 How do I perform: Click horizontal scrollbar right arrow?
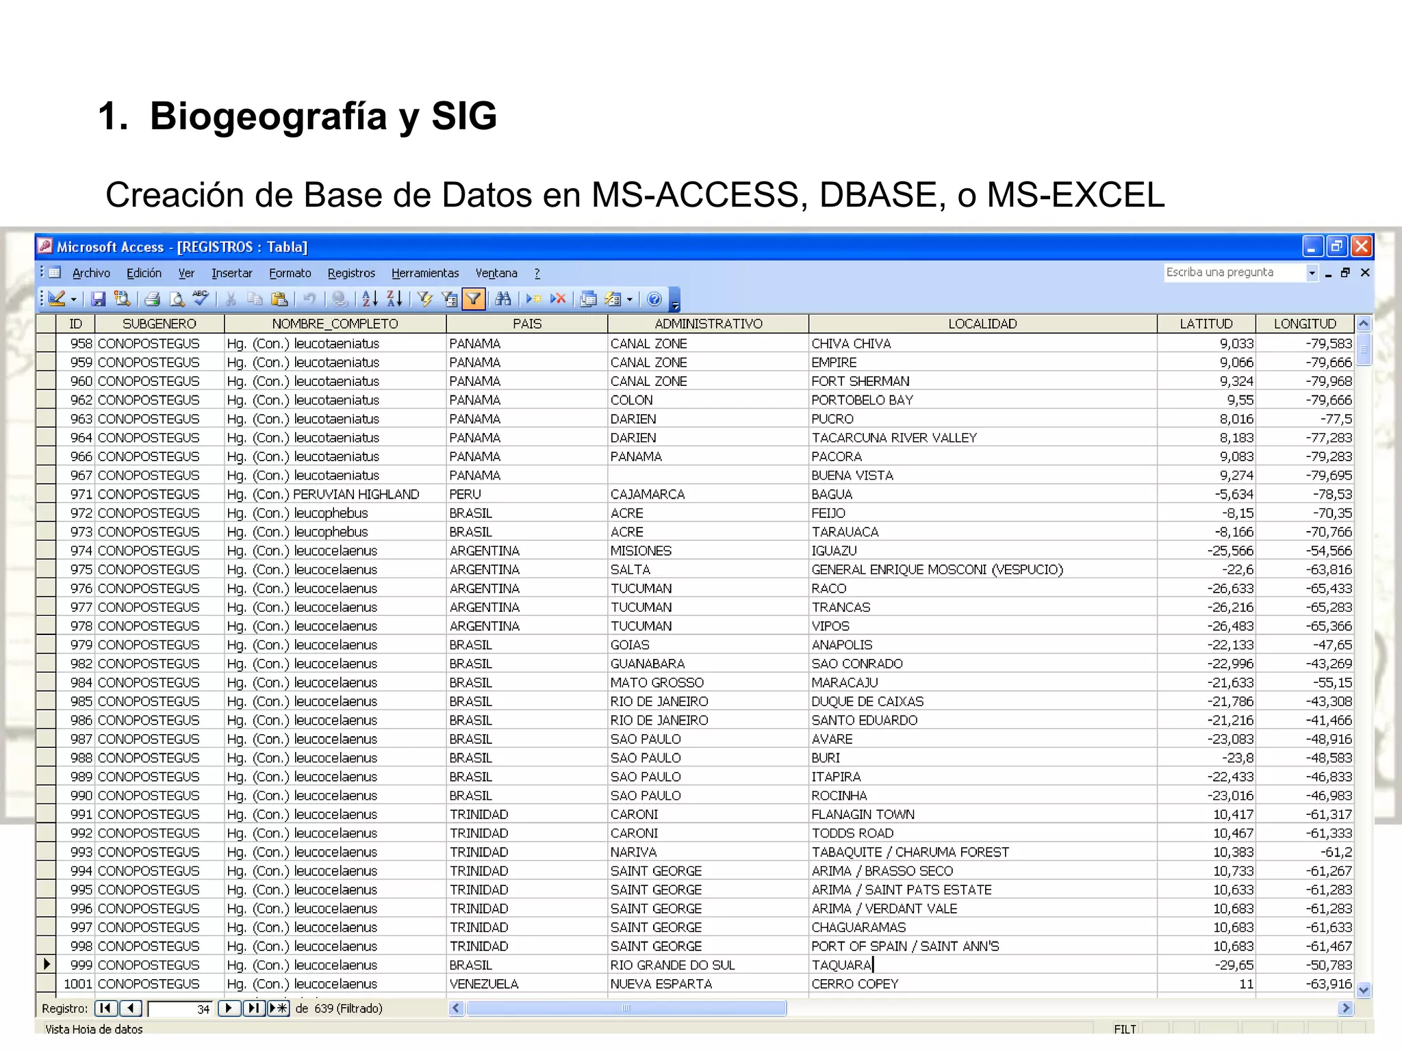(x=1345, y=1008)
